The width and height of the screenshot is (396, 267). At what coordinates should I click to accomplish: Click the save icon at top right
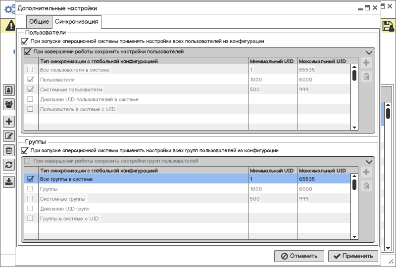(388, 26)
